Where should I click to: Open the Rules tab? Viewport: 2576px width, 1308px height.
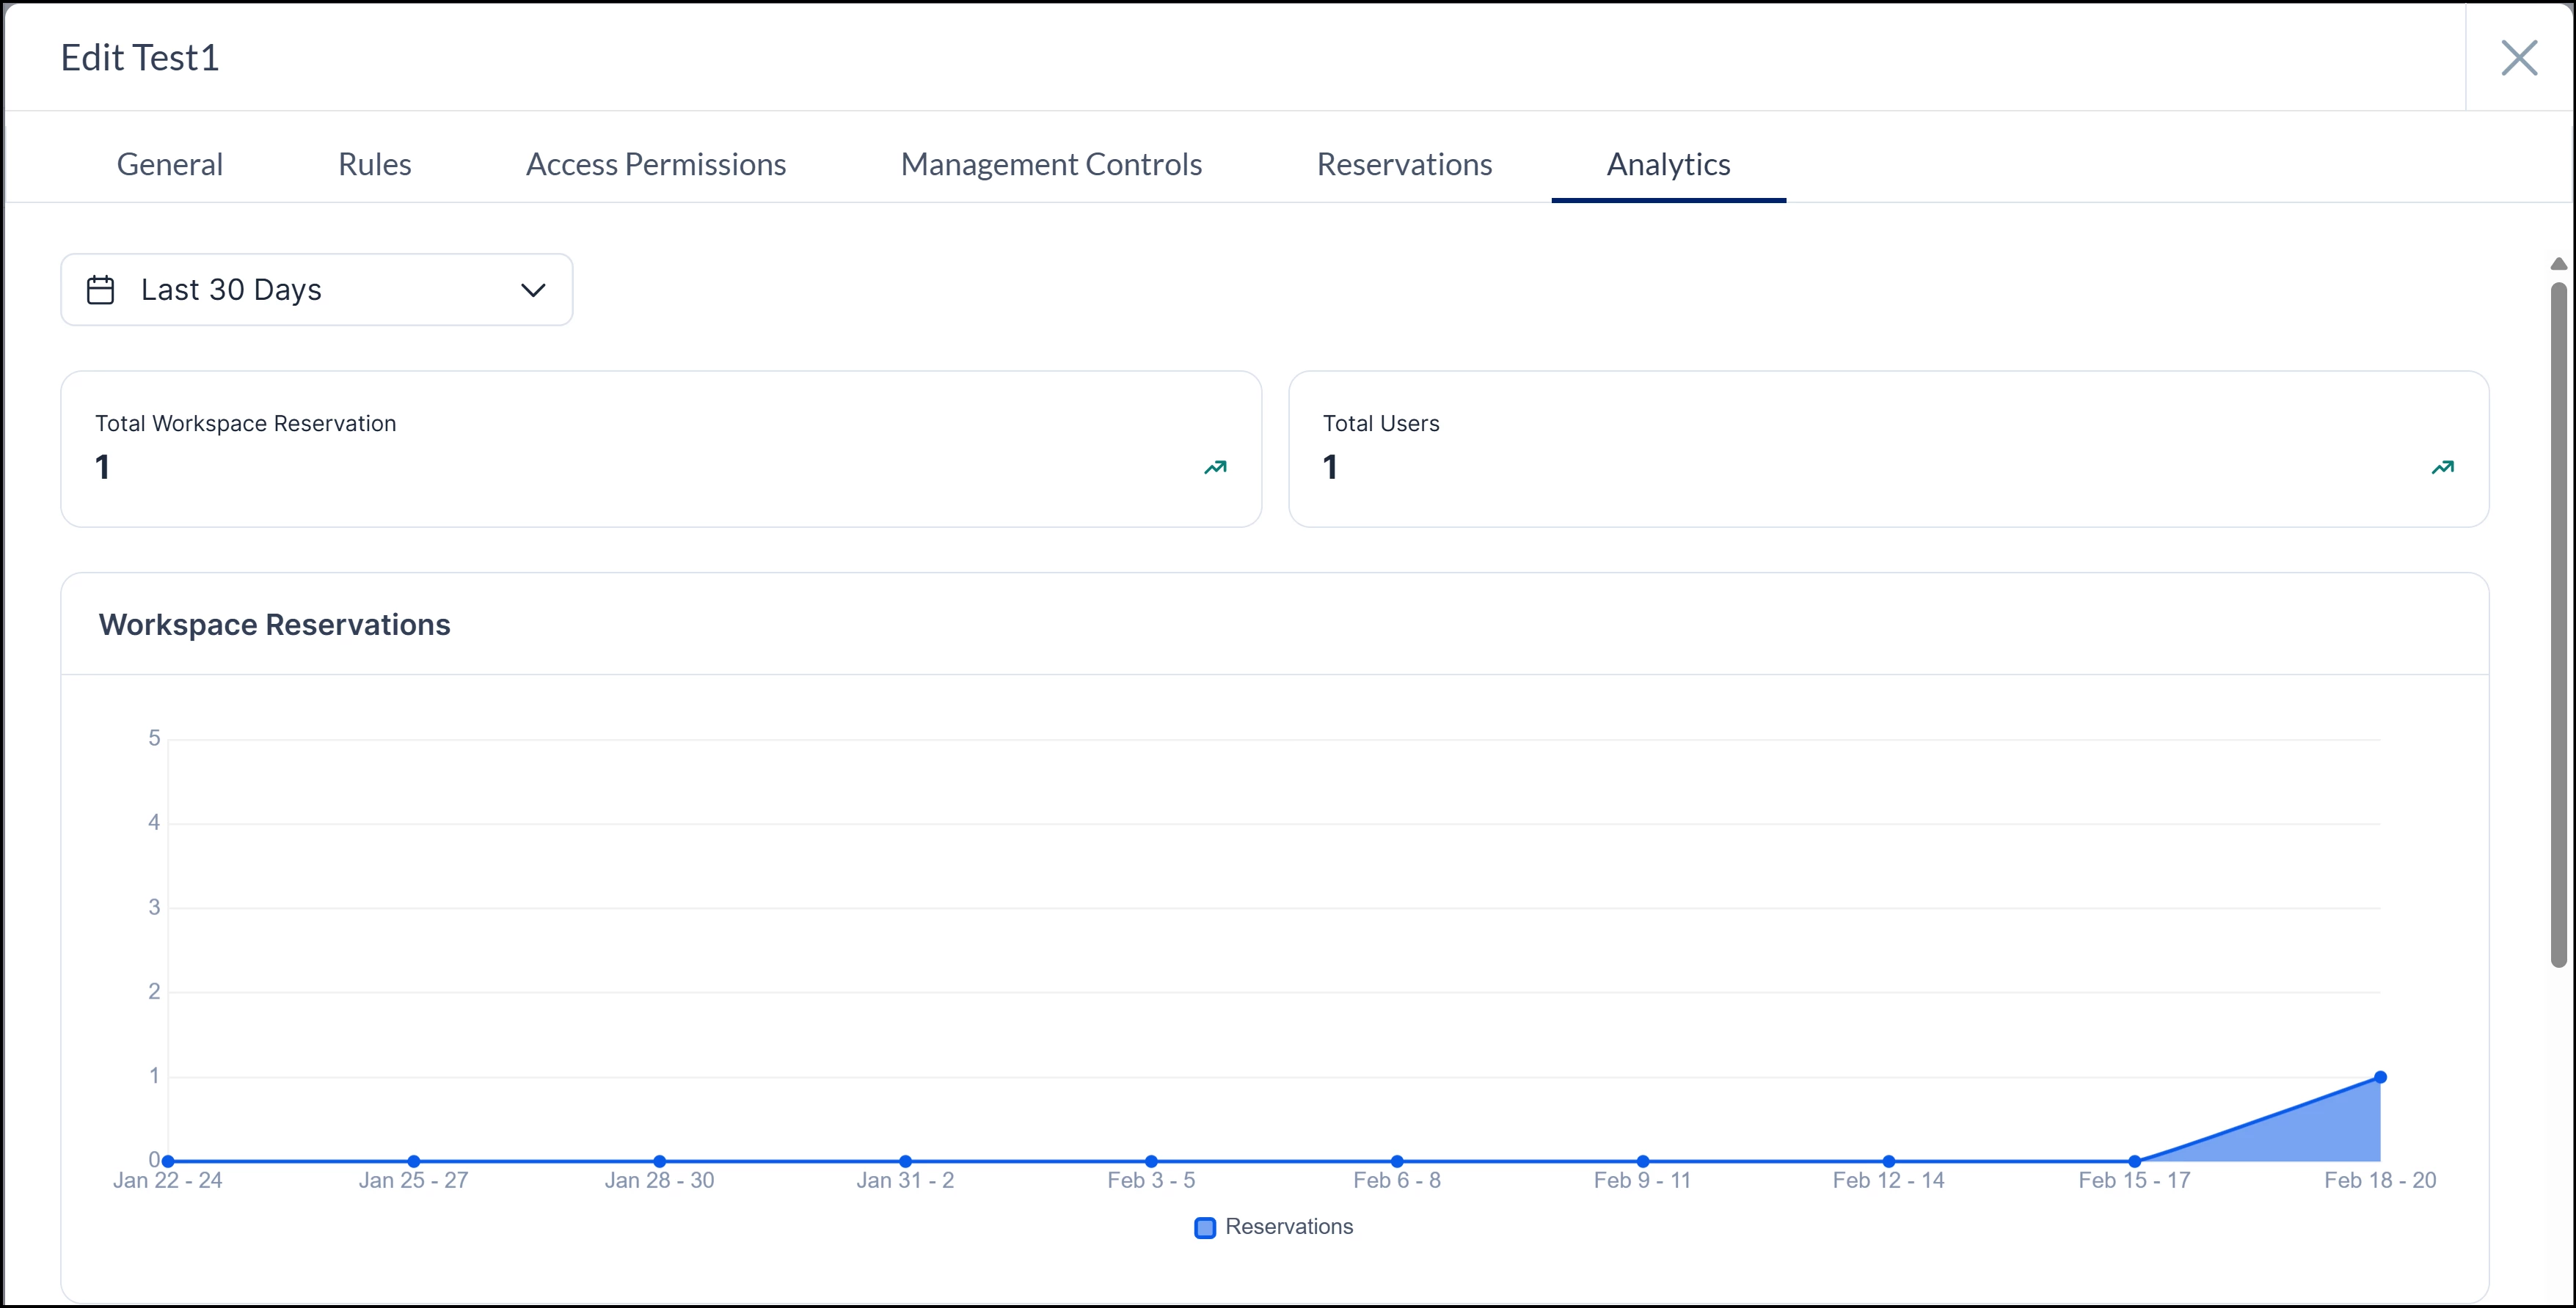click(374, 164)
